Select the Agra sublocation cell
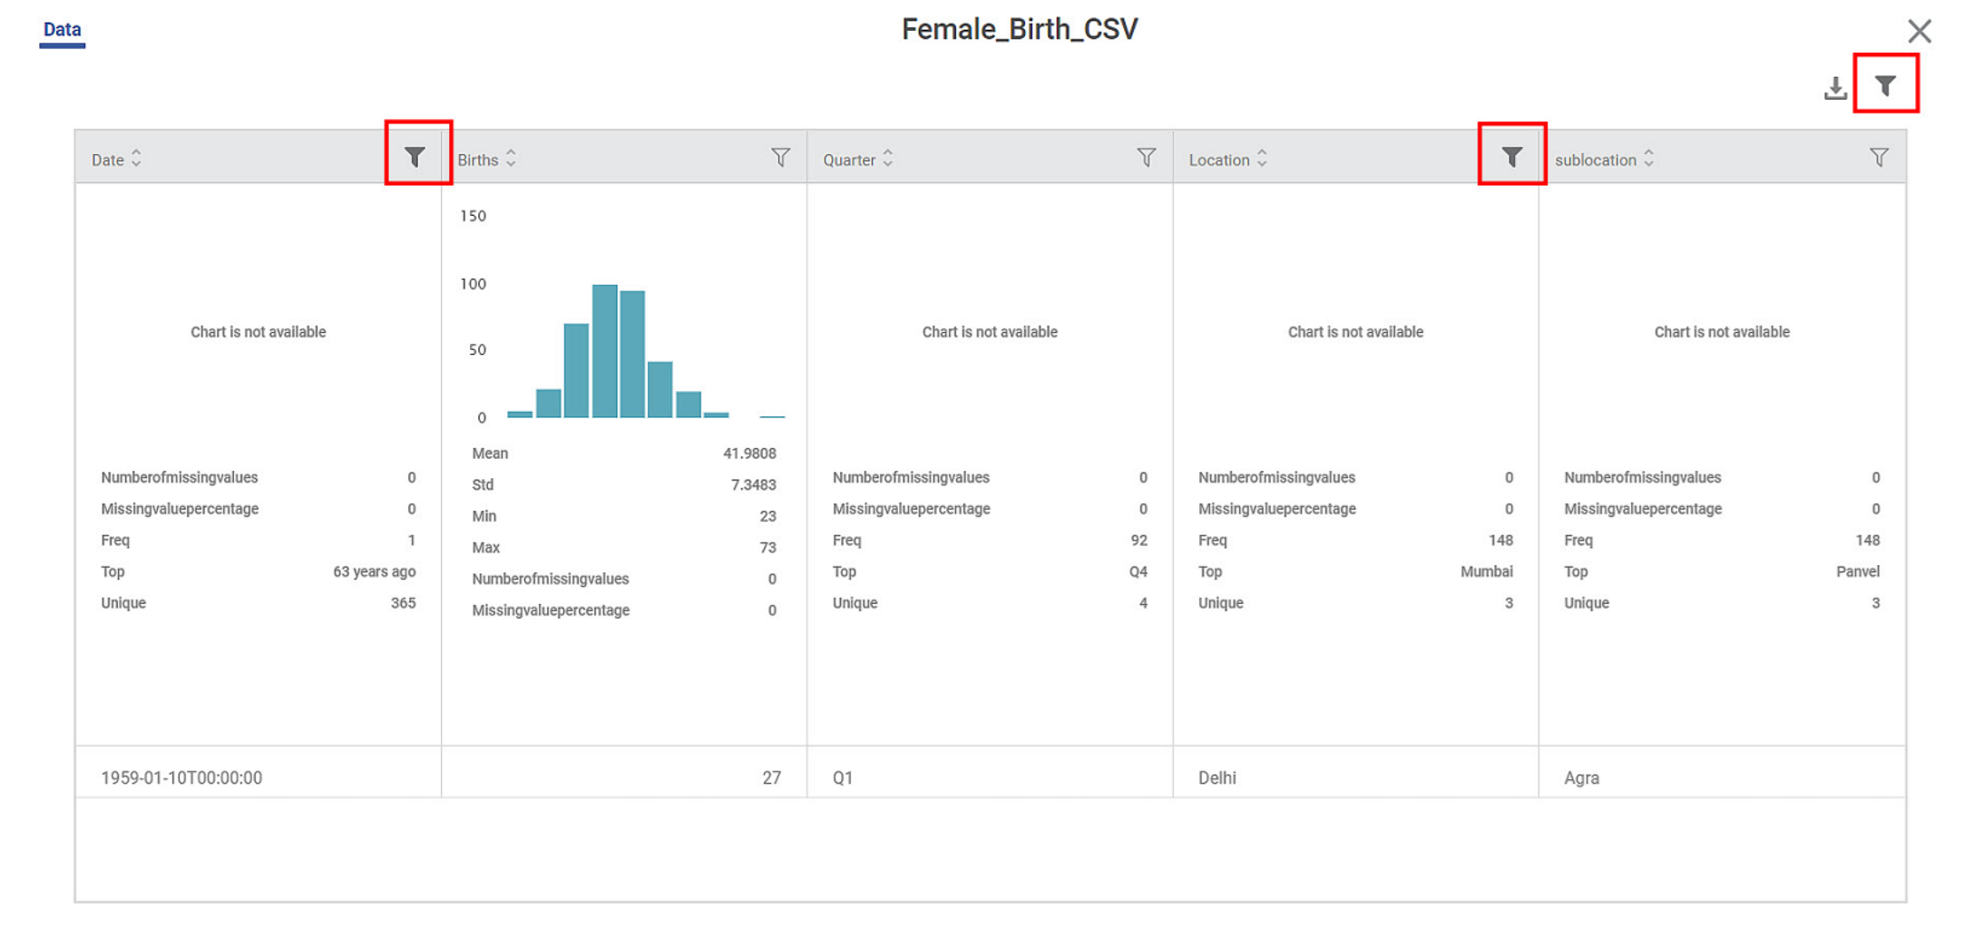The image size is (1974, 937). (x=1581, y=777)
